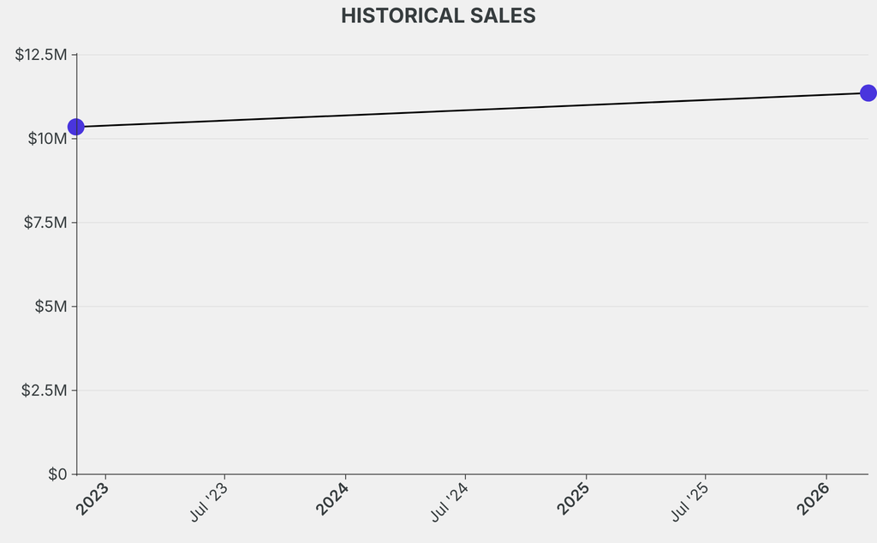Click the $2.5M horizontal gridline

point(471,391)
